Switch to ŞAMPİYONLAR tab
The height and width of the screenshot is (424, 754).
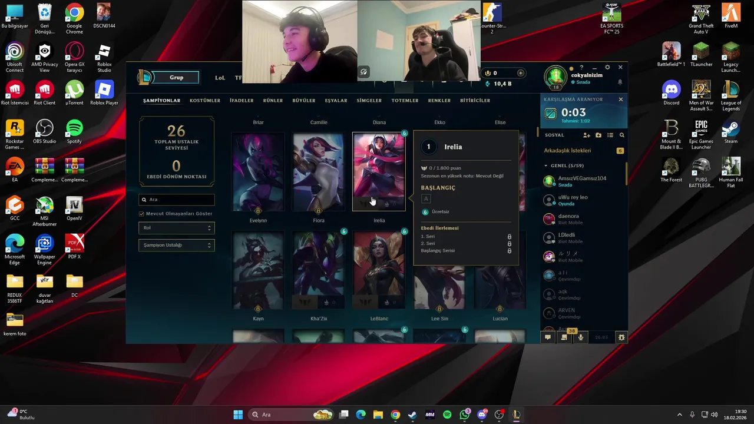(x=161, y=101)
